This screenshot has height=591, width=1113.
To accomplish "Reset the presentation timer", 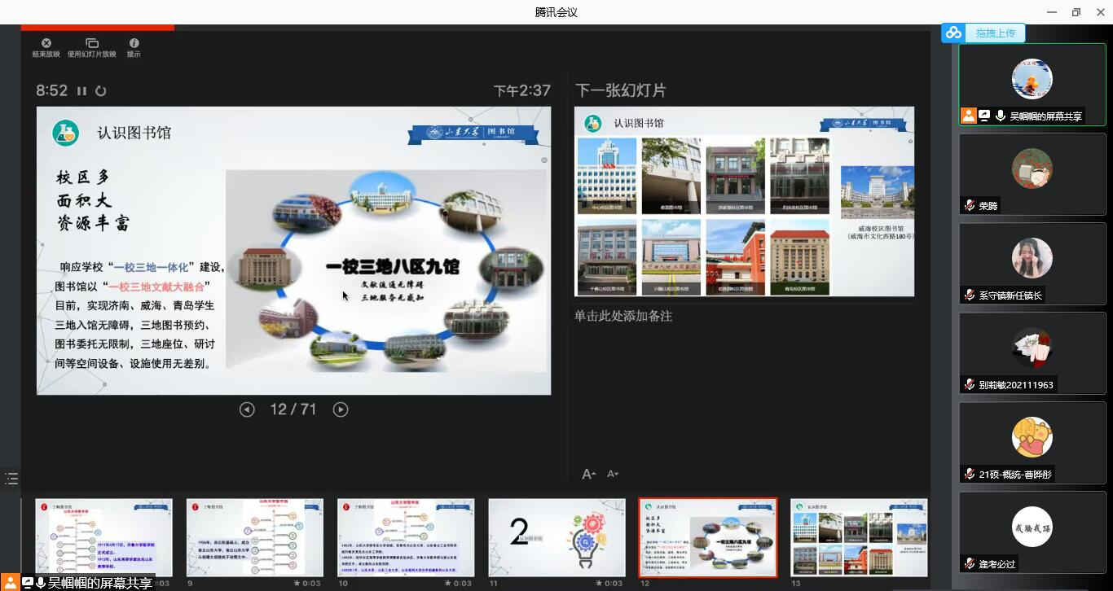I will tap(101, 91).
